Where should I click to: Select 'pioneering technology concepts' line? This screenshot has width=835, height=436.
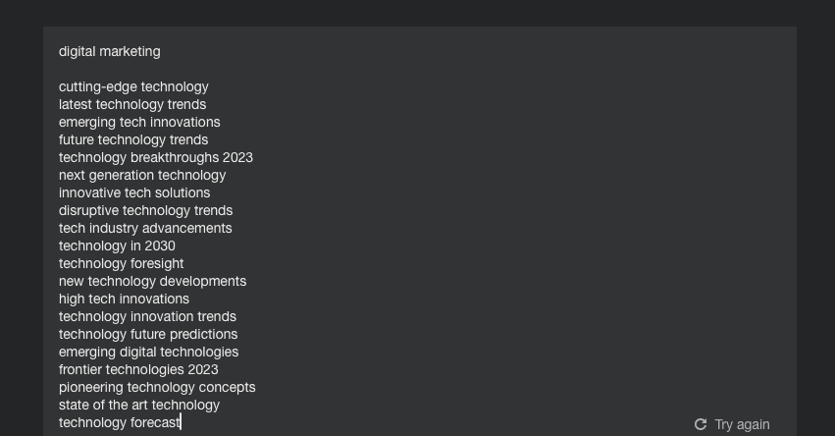click(157, 387)
